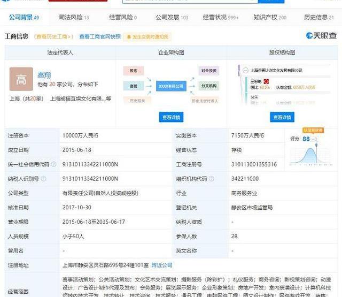Click registered capital 10000万人民币
The image size is (342, 297).
pos(80,135)
